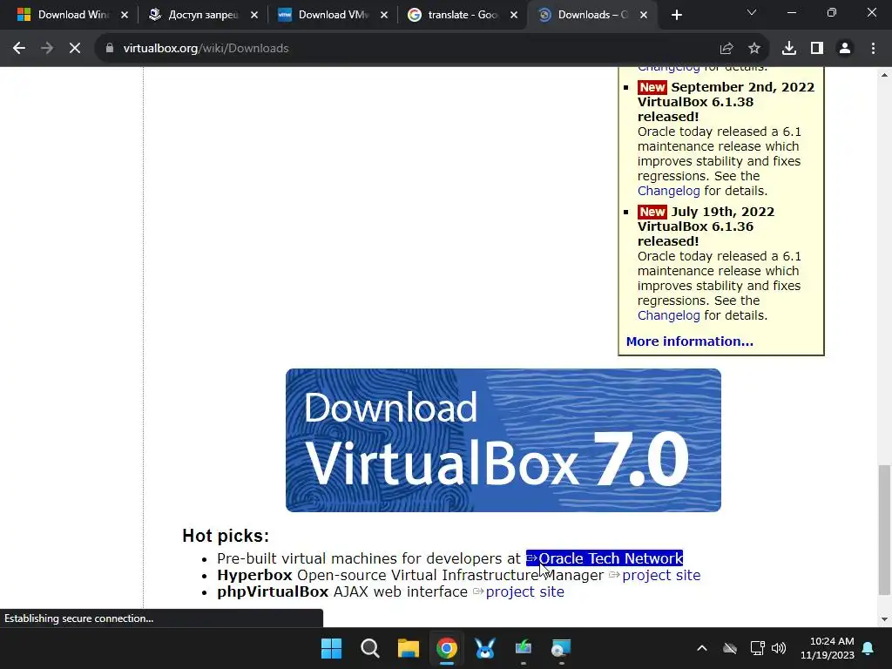
Task: Click the Chrome taskbar icon
Action: 447,648
